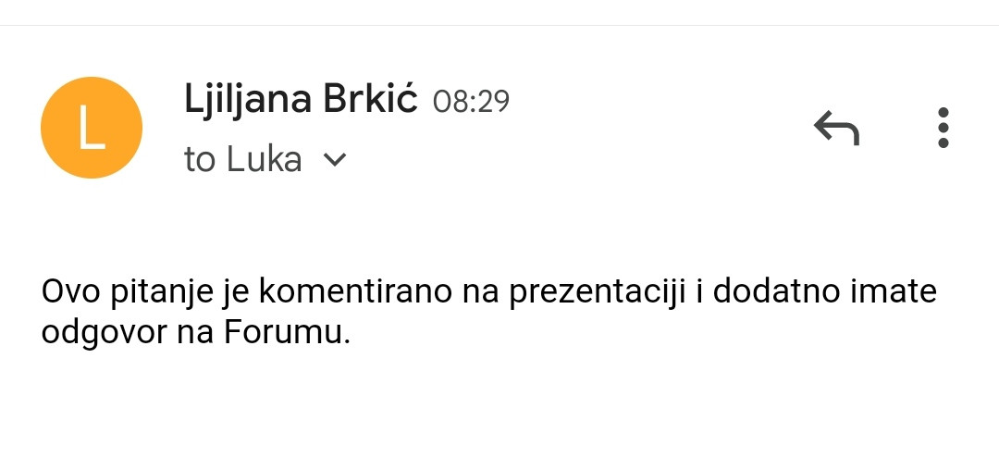The image size is (999, 457).
Task: Open the three-dot more options menu
Action: 943,128
